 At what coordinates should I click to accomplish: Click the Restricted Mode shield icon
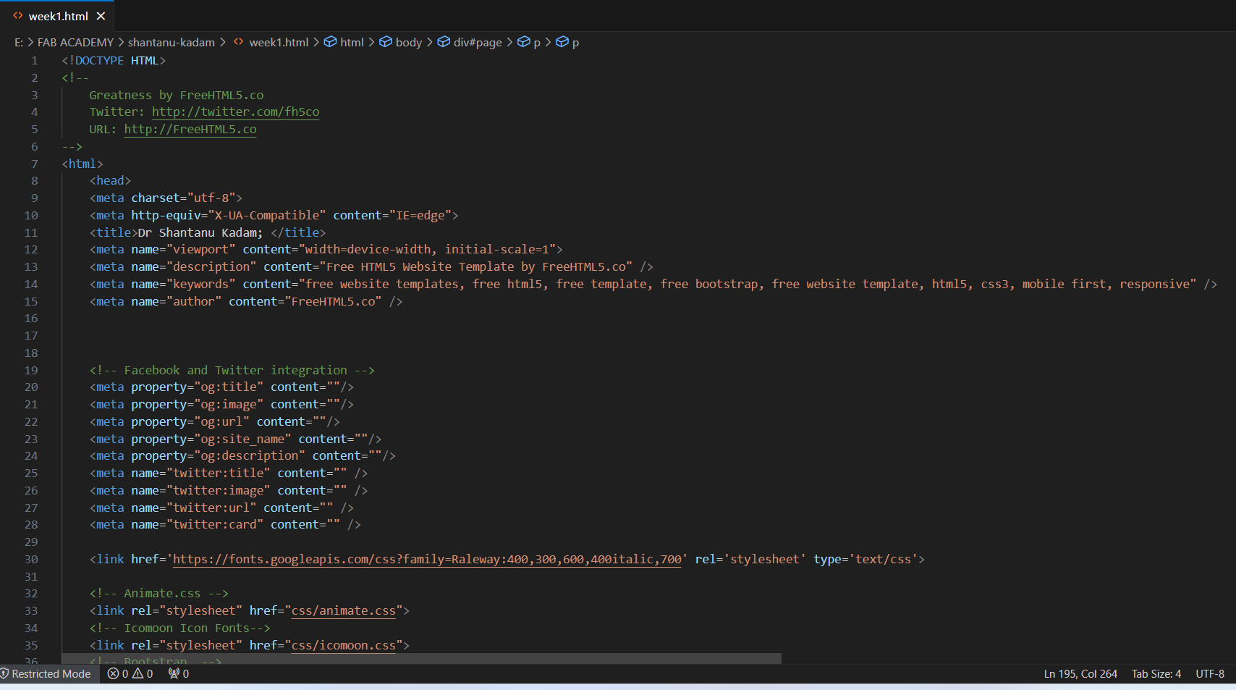[5, 673]
